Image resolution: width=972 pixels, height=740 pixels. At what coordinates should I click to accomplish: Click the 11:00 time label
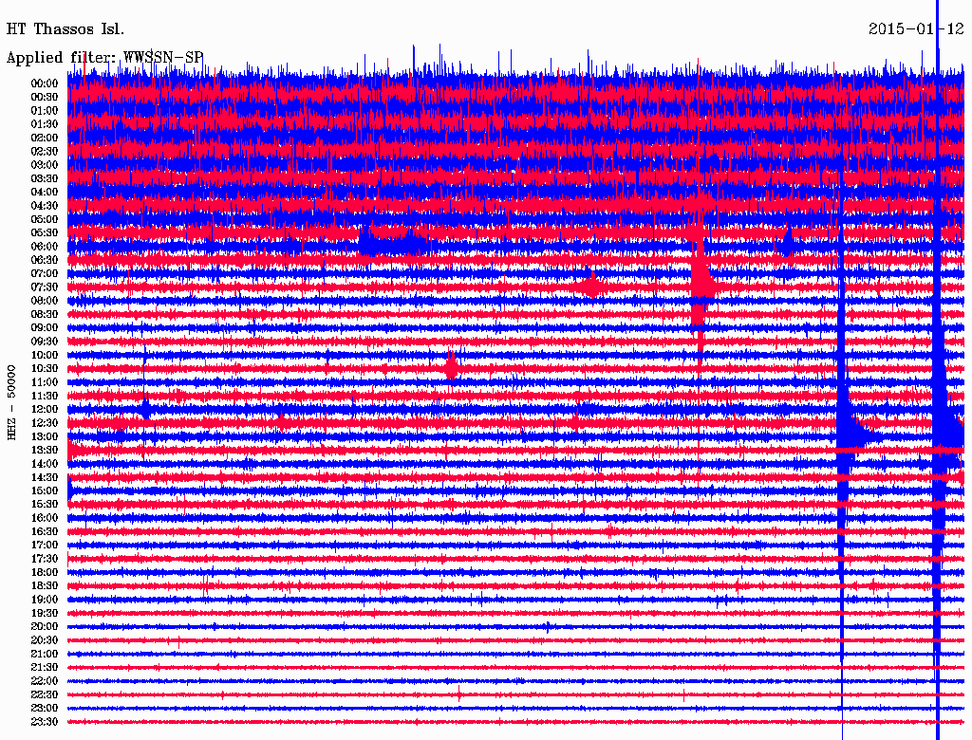click(x=45, y=382)
